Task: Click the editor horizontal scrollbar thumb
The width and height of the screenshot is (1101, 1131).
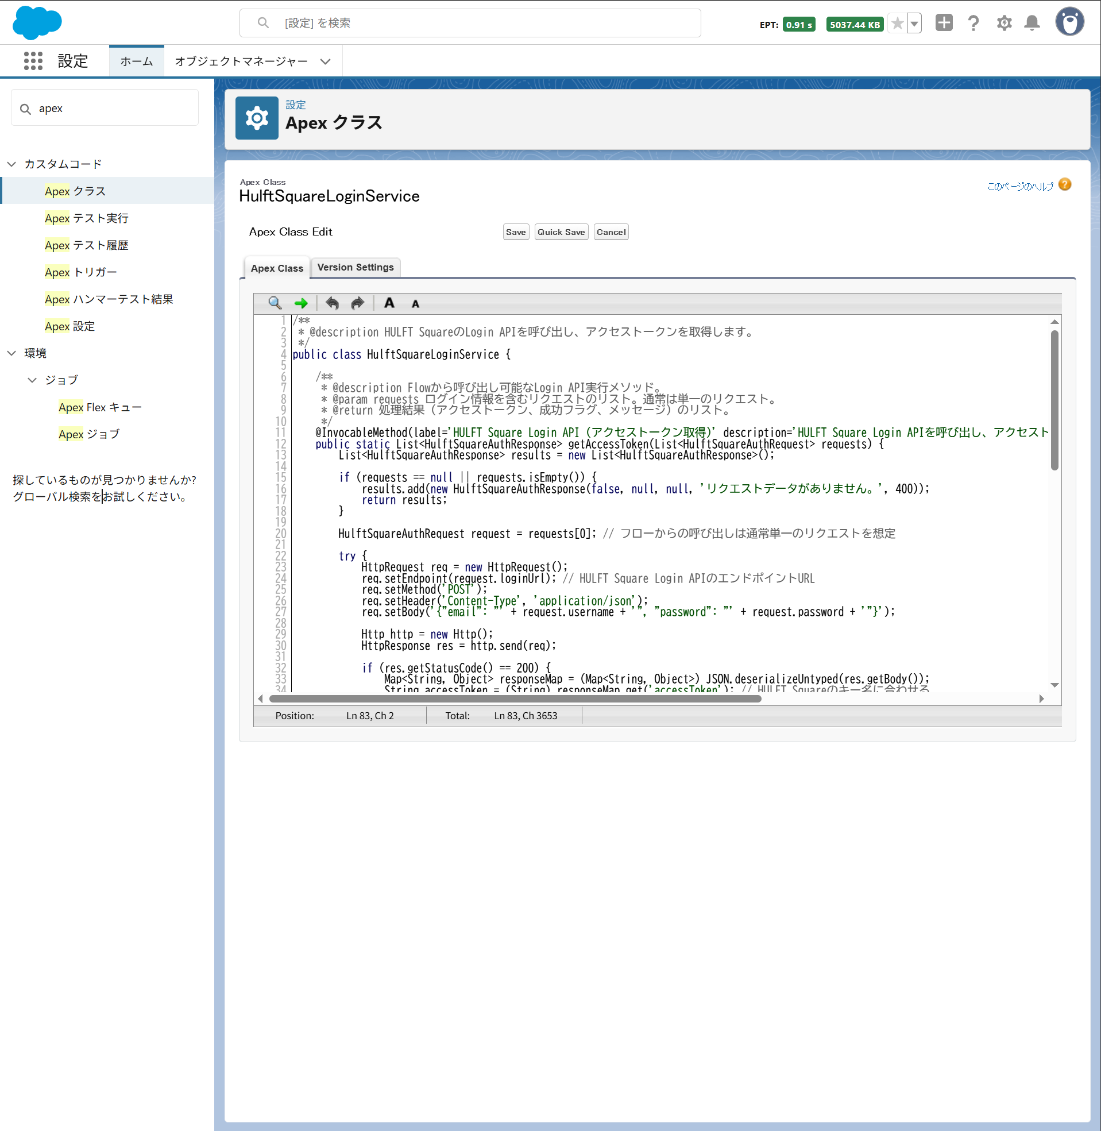Action: (x=515, y=698)
